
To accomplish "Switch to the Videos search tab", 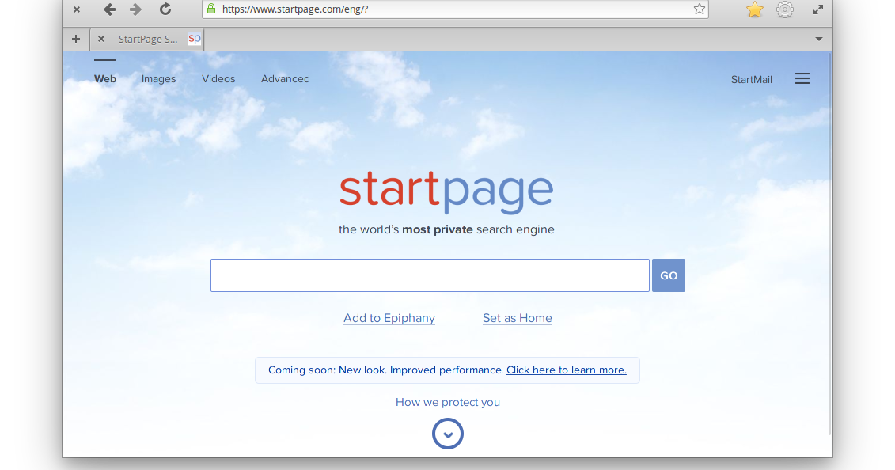I will tap(218, 78).
